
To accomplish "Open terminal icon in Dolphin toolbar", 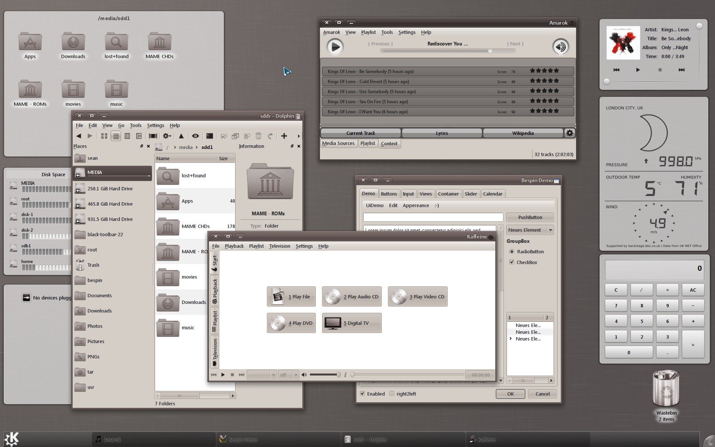I will tap(210, 136).
